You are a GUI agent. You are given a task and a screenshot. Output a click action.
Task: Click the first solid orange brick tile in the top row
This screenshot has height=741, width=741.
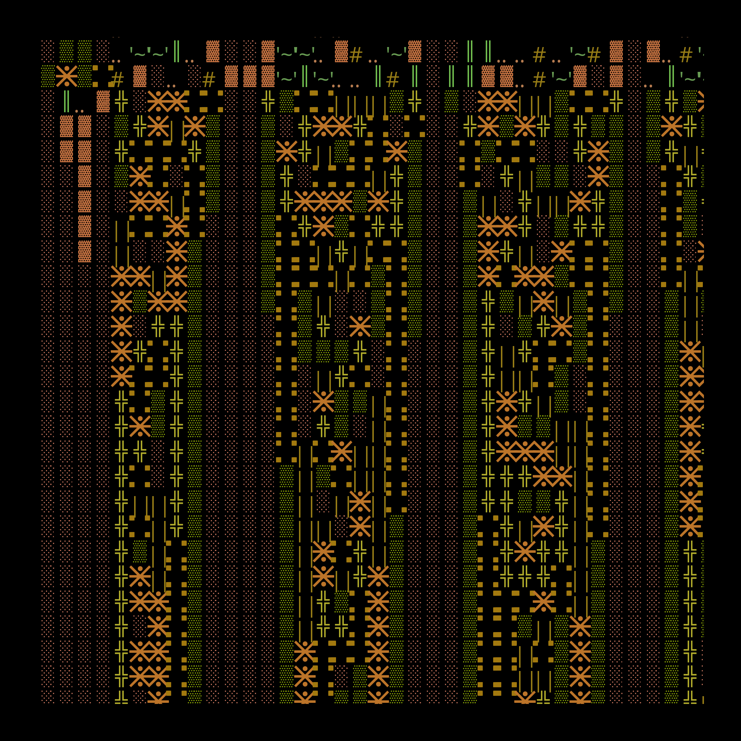click(213, 51)
